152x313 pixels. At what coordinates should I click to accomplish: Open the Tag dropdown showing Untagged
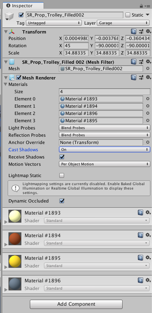54,23
